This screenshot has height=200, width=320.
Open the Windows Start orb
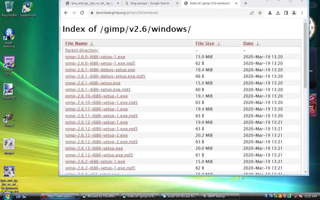(7, 196)
